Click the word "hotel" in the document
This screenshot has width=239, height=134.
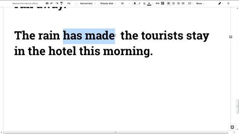(x=62, y=51)
